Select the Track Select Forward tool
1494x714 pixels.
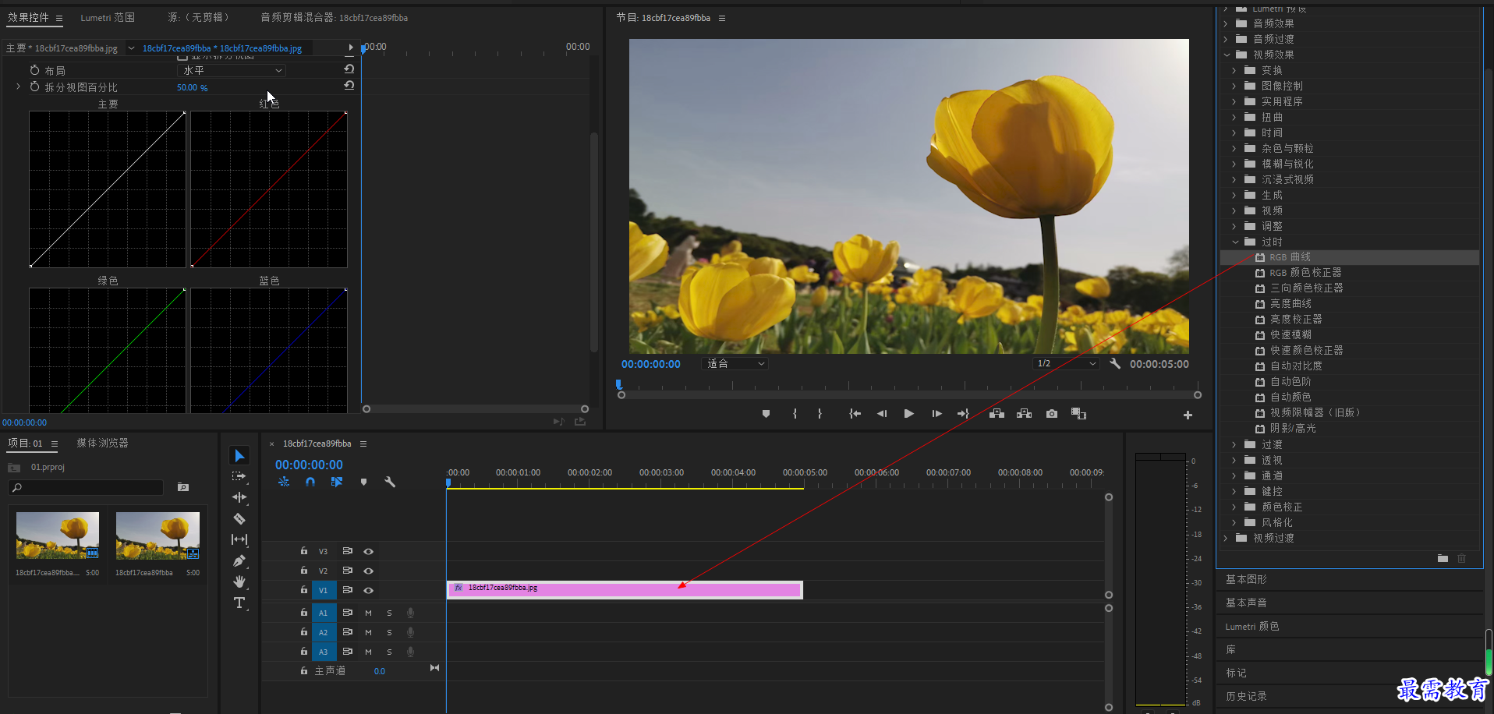point(239,476)
